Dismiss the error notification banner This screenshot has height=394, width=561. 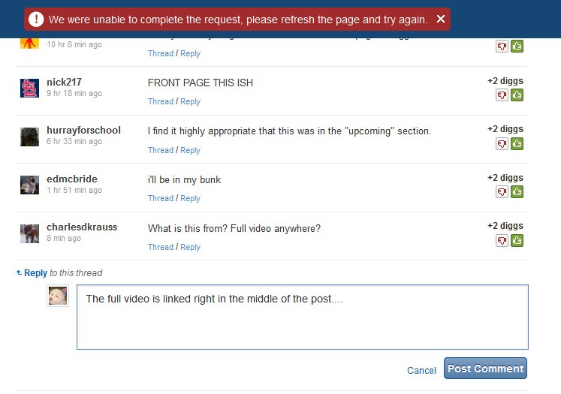[x=441, y=19]
